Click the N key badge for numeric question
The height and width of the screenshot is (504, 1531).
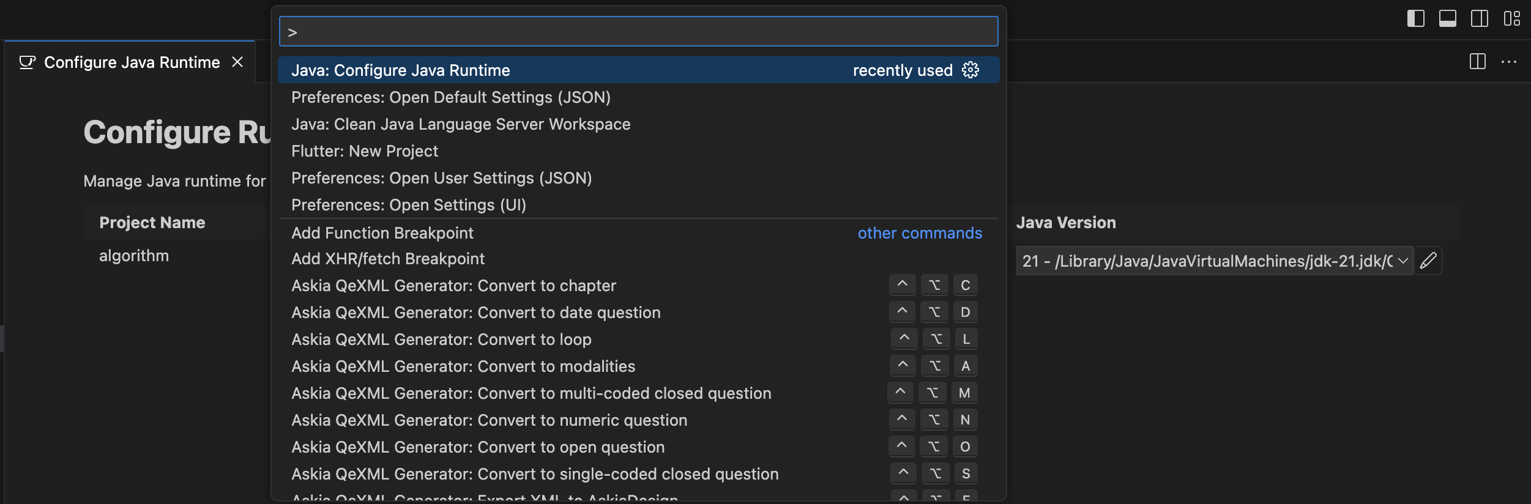(966, 420)
